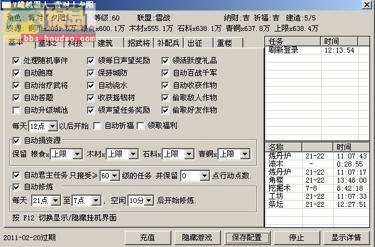Screen dimensions: 375x247
Task: Open 石料 reserve dropdown
Action: (189, 154)
